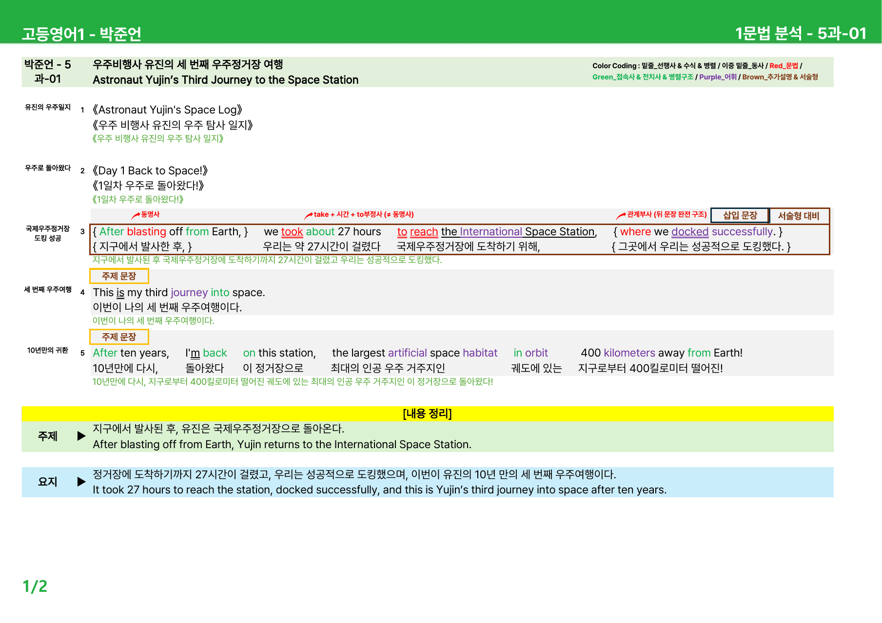This screenshot has width=882, height=623.
Task: Click the side label 10년만의 귀환
Action: [48, 351]
